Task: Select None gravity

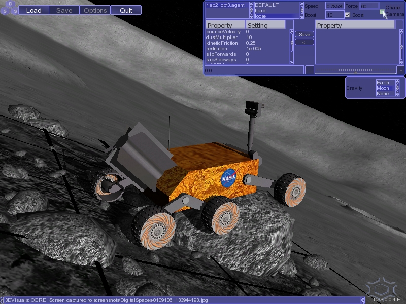Action: (x=385, y=94)
